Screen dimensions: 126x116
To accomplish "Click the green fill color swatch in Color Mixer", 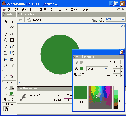I will (82, 69).
